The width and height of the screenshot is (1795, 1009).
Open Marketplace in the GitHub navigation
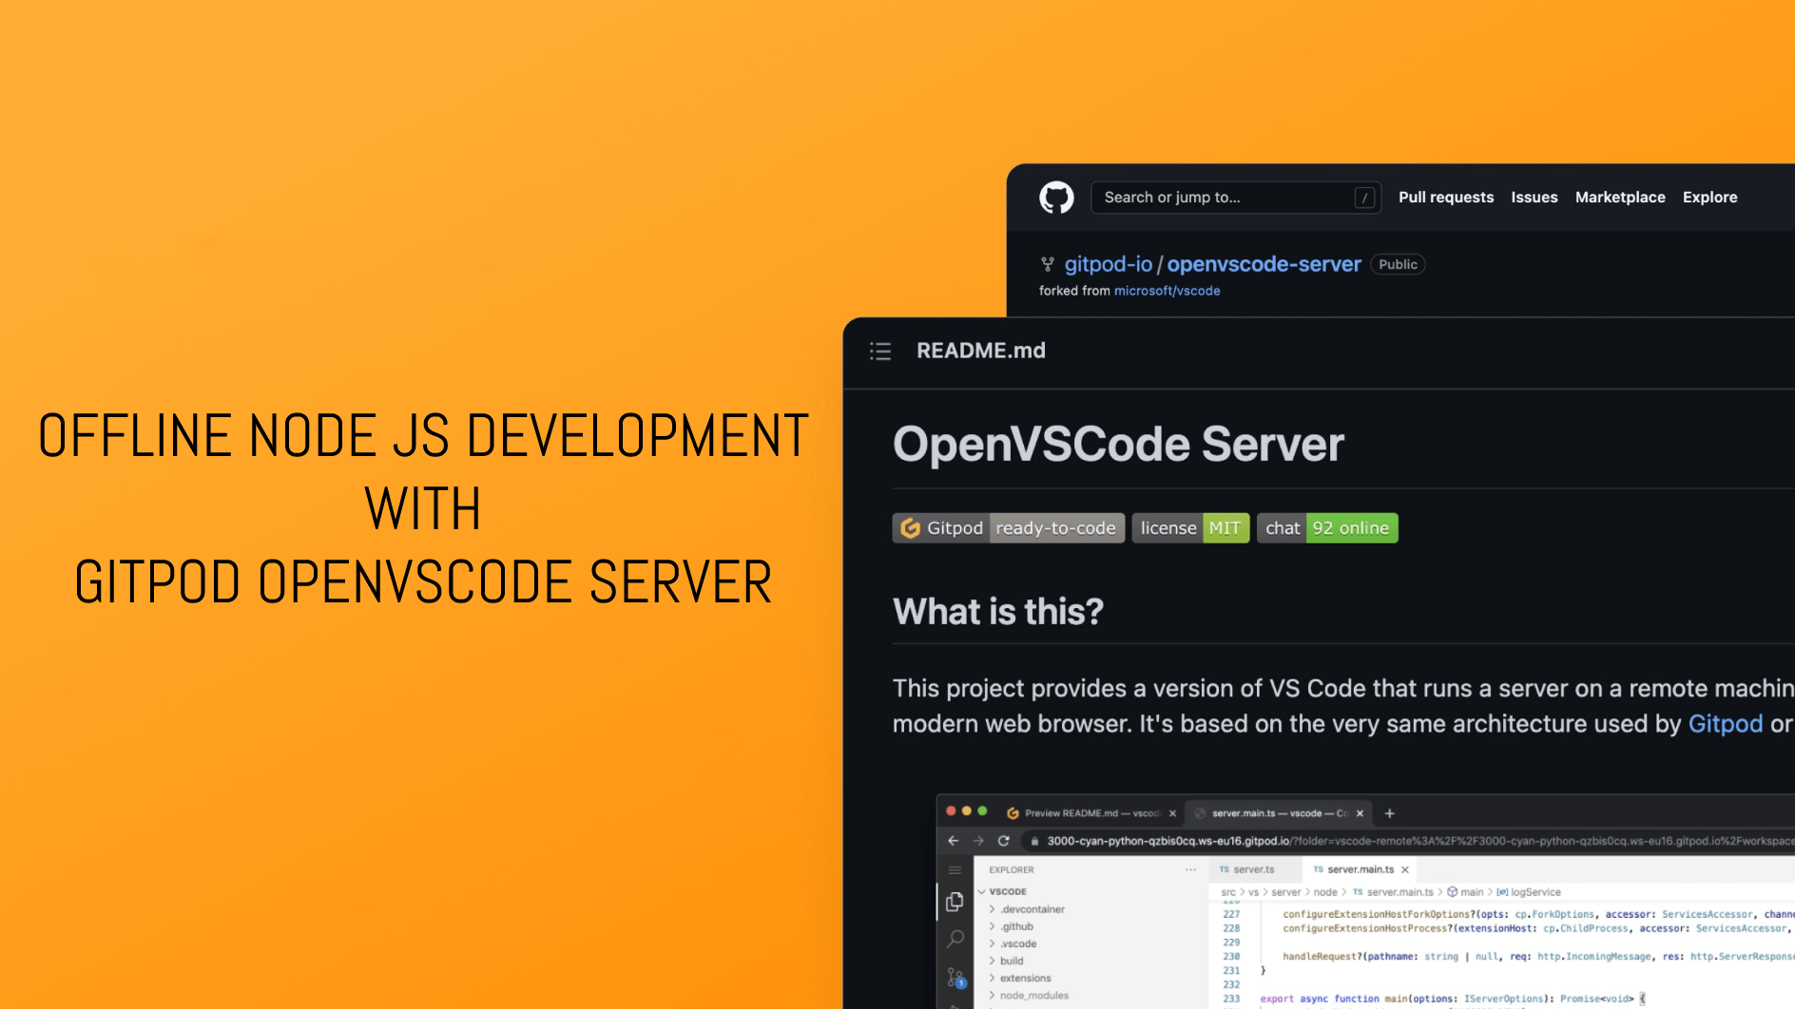1620,197
